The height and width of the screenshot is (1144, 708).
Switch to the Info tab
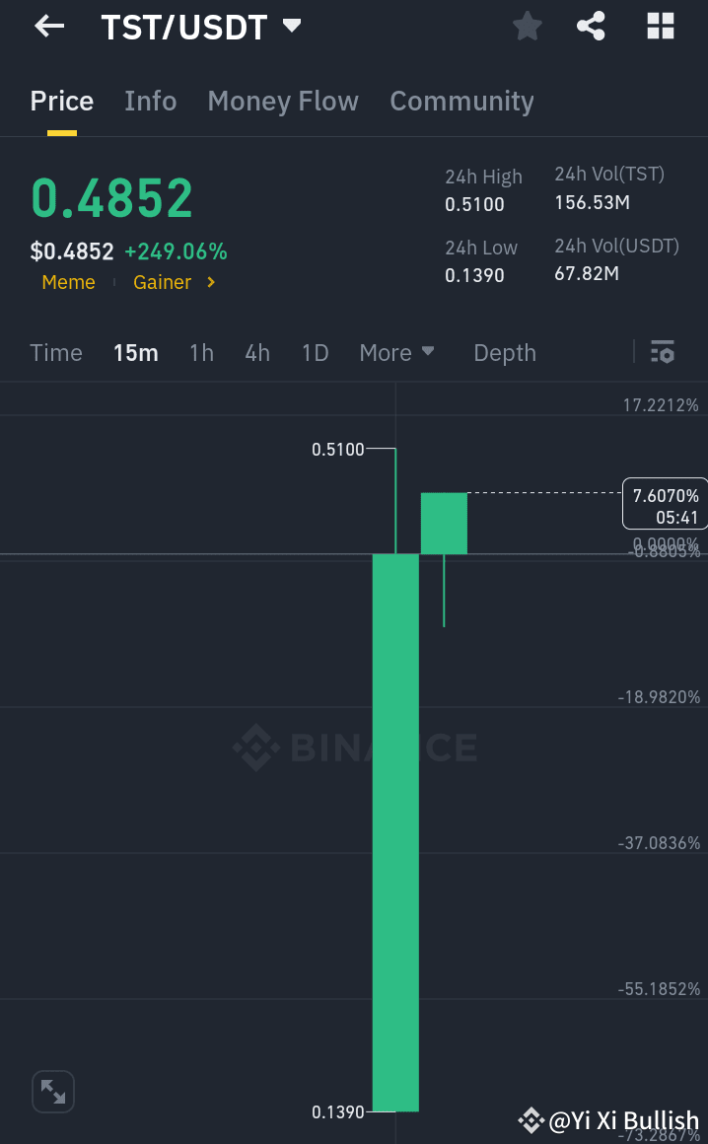pyautogui.click(x=150, y=101)
